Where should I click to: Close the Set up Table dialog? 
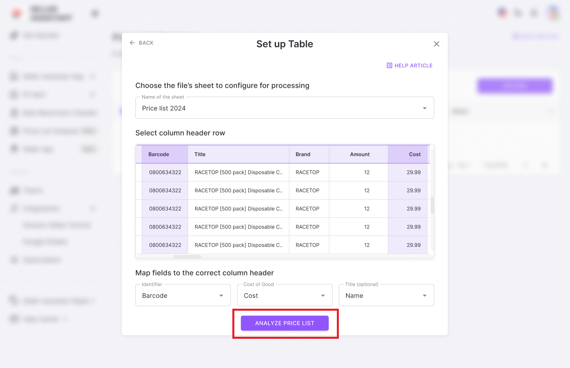[x=436, y=43]
